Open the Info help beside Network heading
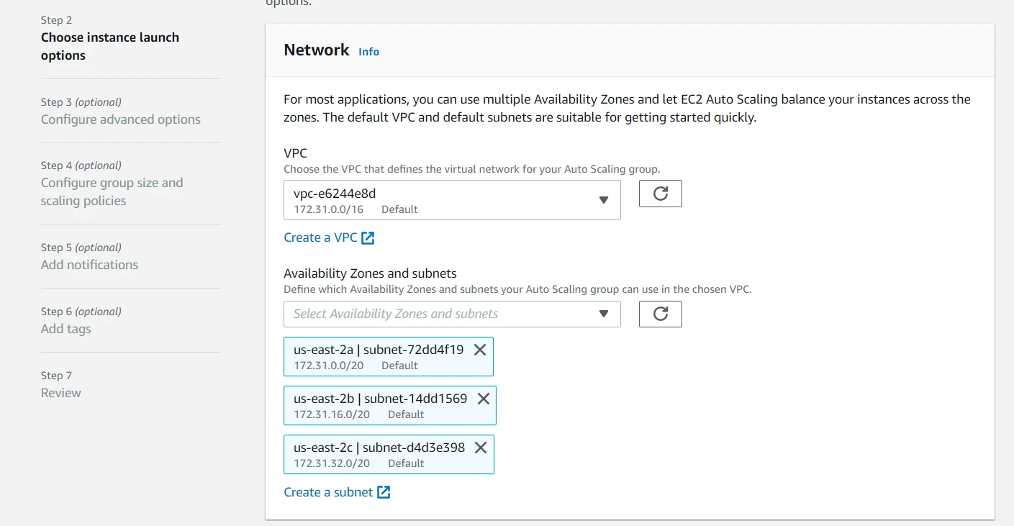The width and height of the screenshot is (1014, 526). pos(368,51)
